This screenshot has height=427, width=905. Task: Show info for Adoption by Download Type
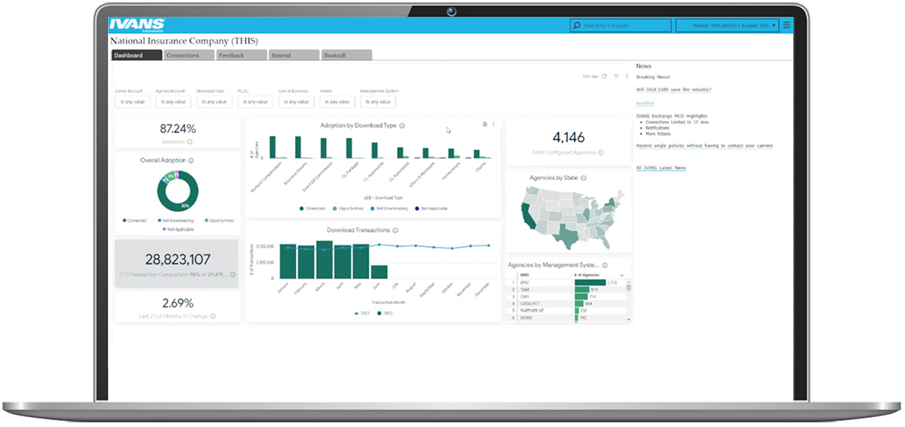click(x=402, y=125)
